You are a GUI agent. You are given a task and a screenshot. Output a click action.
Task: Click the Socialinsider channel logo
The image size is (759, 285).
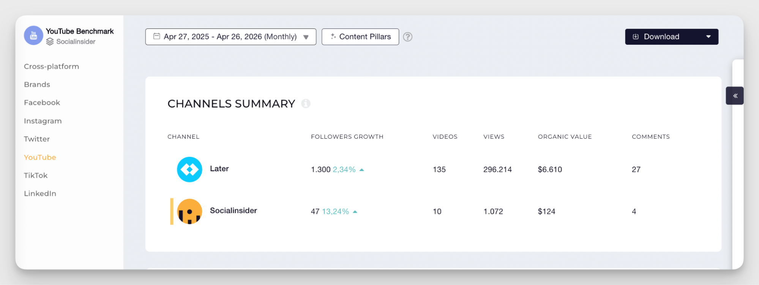(x=189, y=211)
